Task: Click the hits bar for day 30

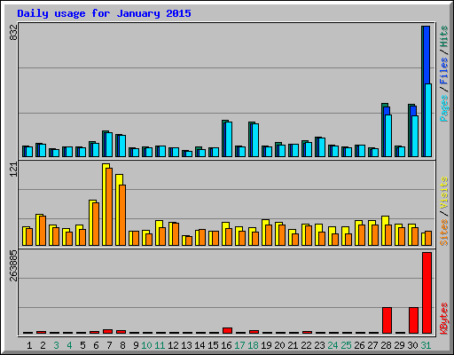Action: pyautogui.click(x=410, y=130)
